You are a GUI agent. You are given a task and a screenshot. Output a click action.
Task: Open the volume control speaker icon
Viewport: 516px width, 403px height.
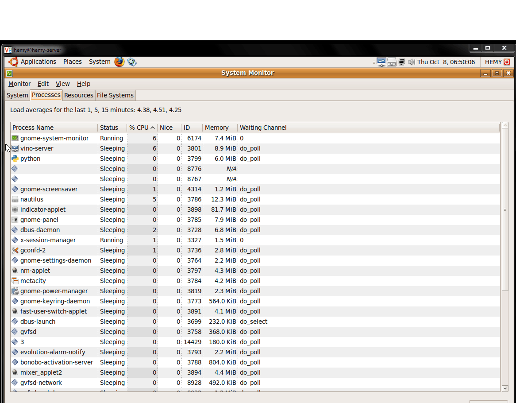point(412,62)
